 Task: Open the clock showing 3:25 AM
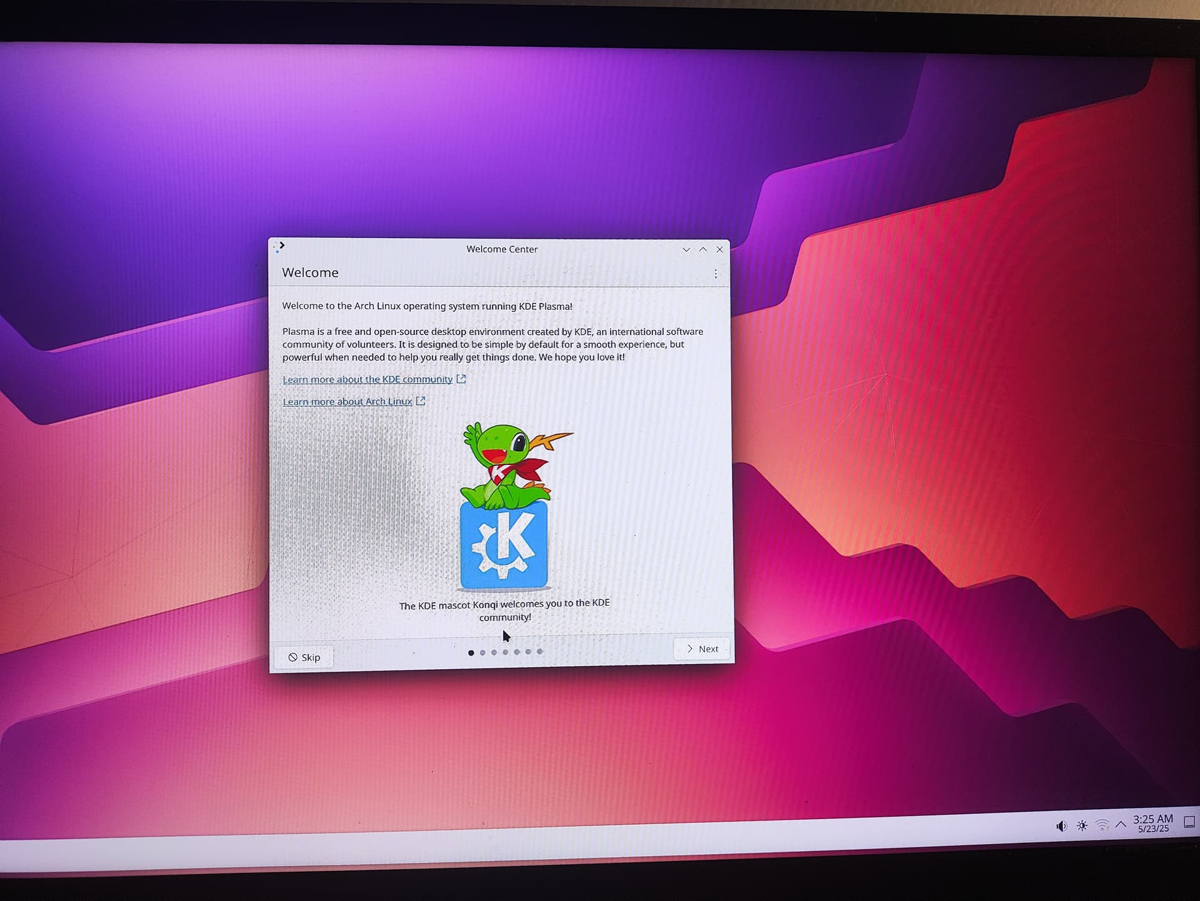click(1153, 824)
